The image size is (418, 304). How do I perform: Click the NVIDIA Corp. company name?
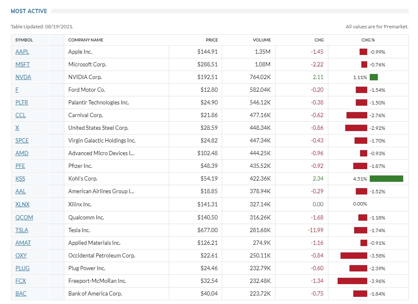click(x=85, y=77)
